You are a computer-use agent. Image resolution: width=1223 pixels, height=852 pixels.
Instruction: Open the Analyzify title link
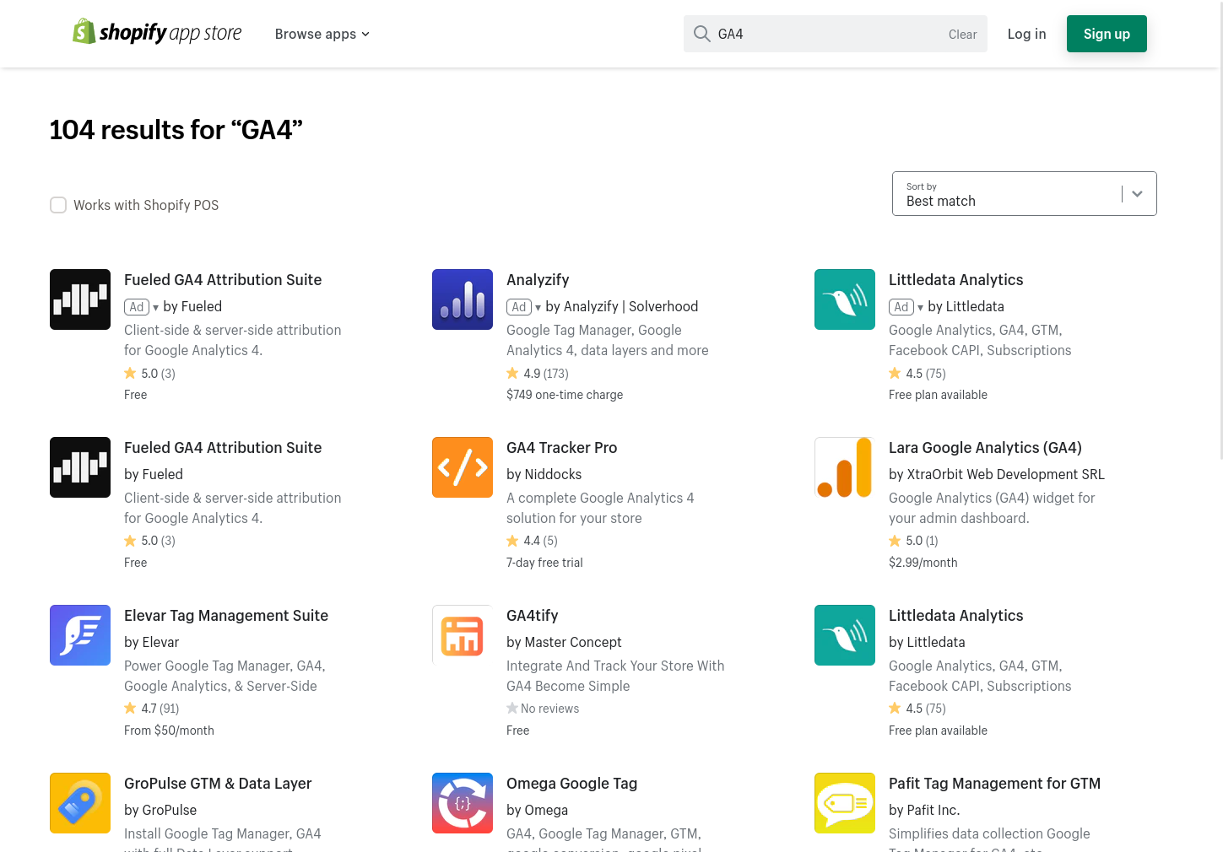[538, 280]
